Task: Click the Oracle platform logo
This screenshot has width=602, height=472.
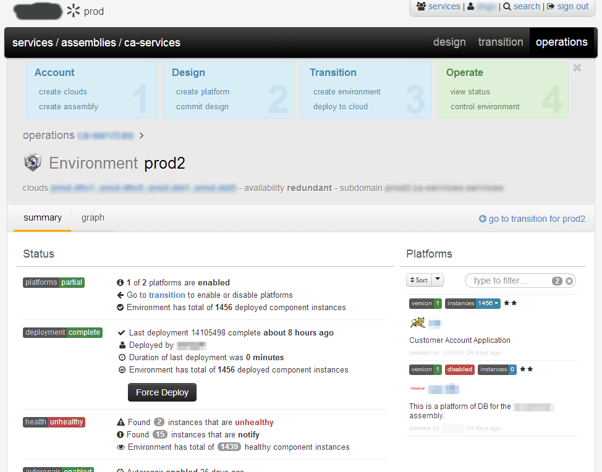Action: 417,389
